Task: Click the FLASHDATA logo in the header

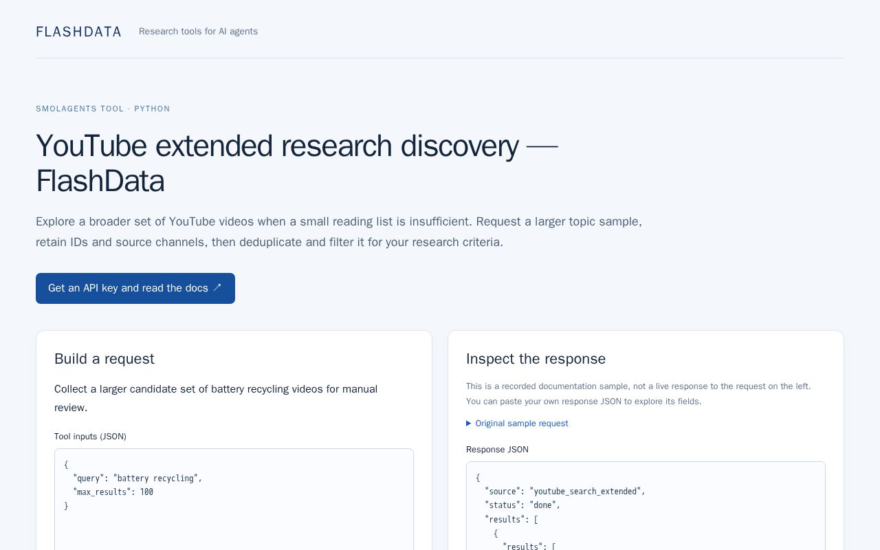Action: pyautogui.click(x=79, y=32)
